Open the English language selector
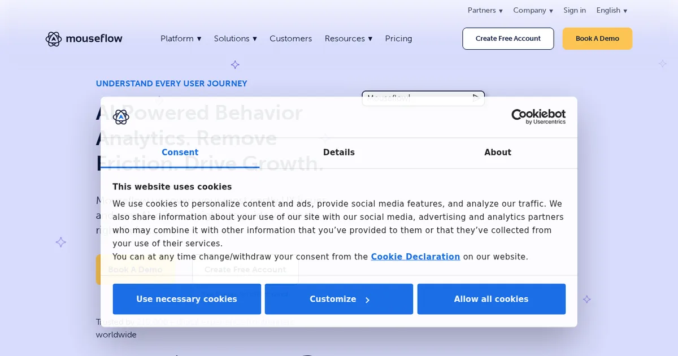The width and height of the screenshot is (678, 356). (612, 10)
